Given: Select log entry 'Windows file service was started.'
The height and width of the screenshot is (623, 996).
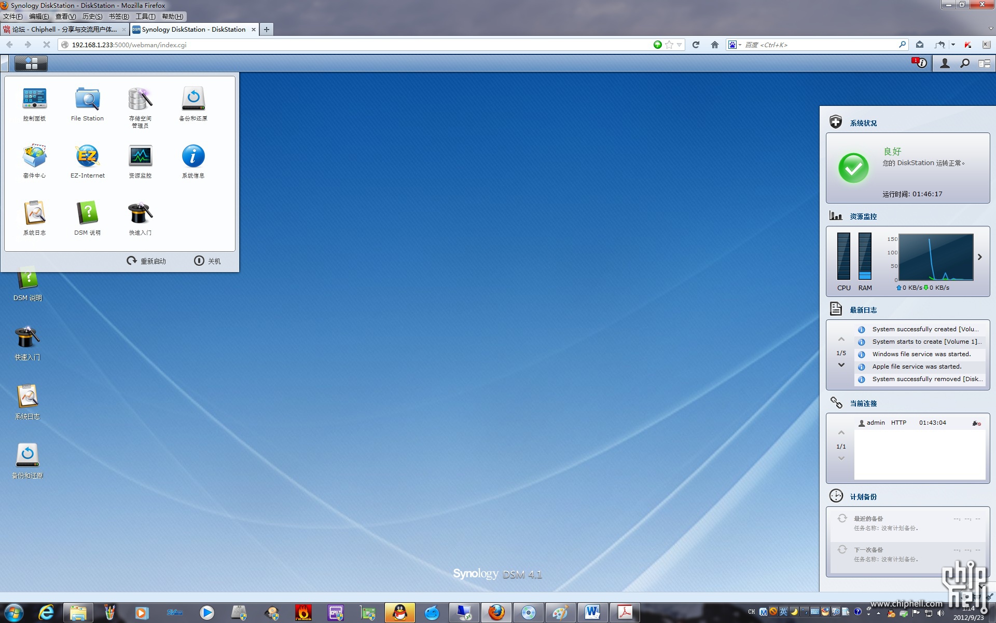Looking at the screenshot, I should 920,354.
